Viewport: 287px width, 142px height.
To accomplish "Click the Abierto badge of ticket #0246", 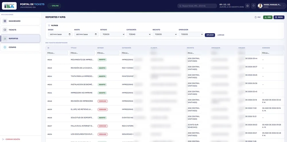I will click(102, 60).
